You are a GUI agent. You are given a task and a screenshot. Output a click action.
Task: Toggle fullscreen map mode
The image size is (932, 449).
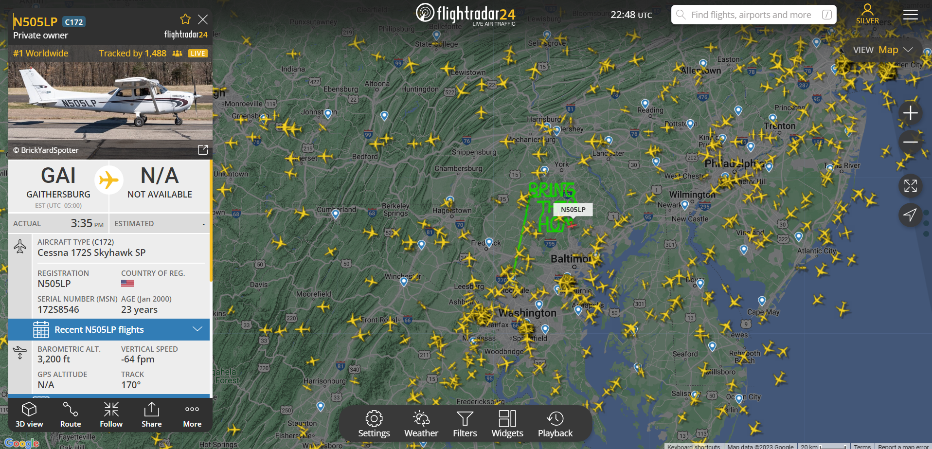pos(911,186)
